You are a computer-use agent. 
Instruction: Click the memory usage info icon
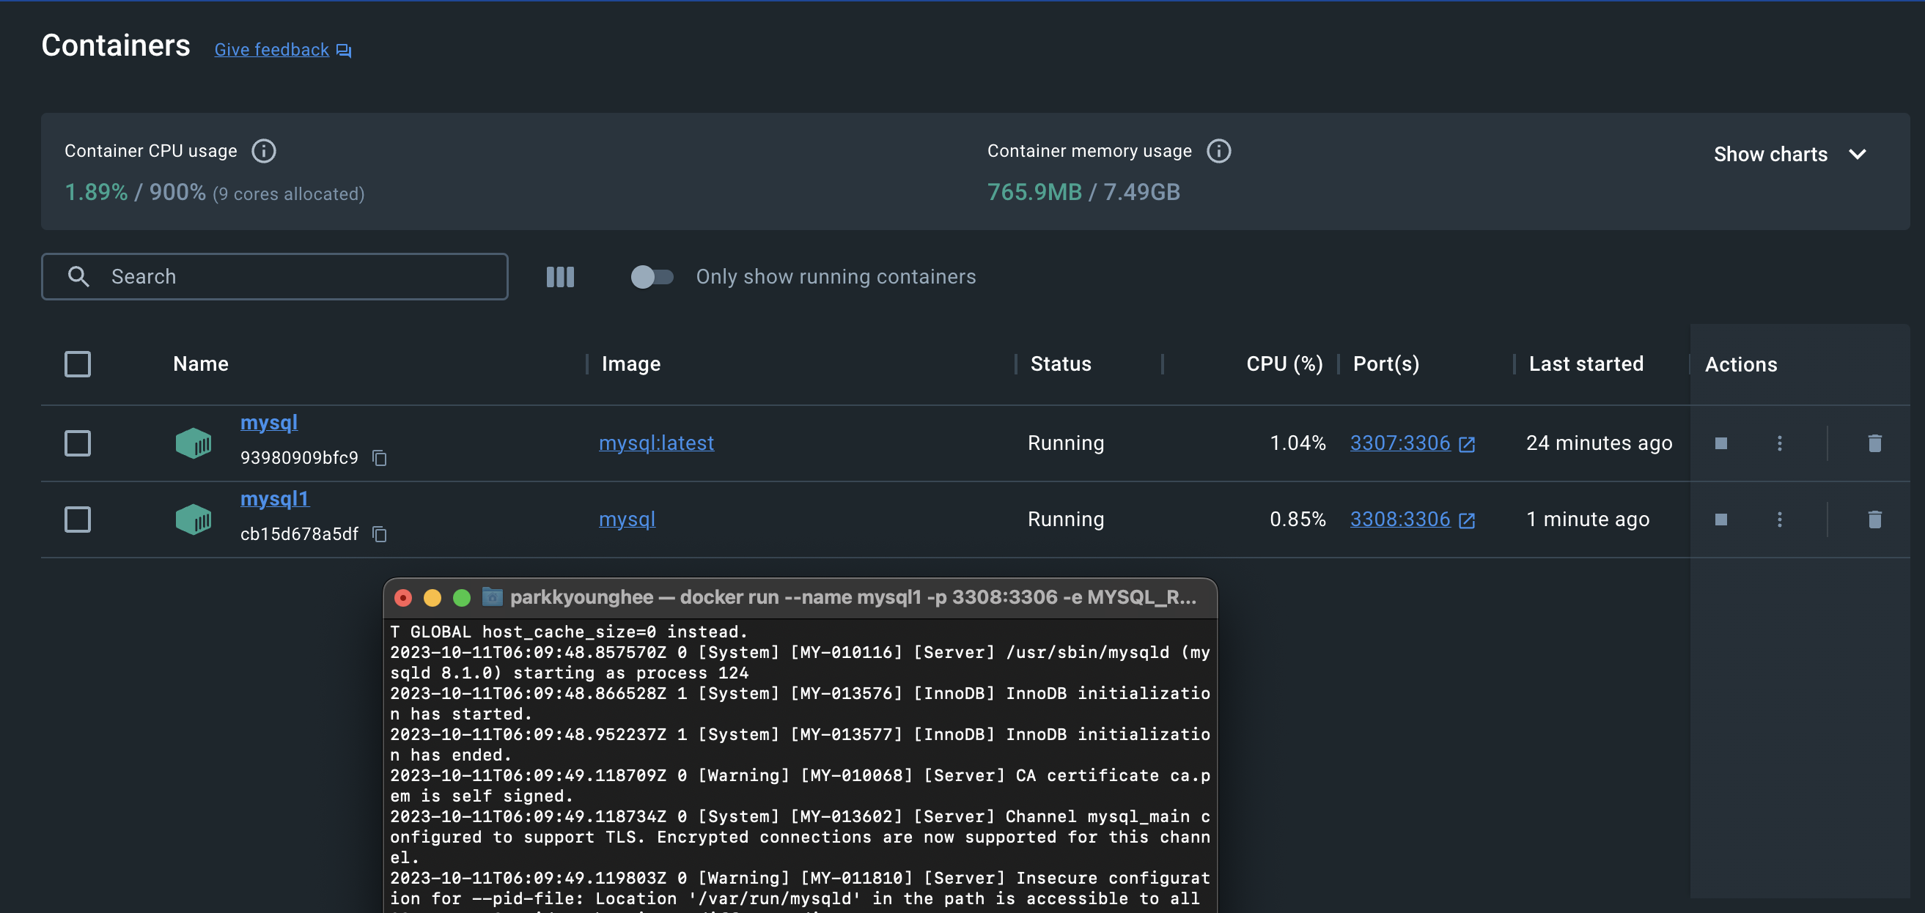point(1219,151)
